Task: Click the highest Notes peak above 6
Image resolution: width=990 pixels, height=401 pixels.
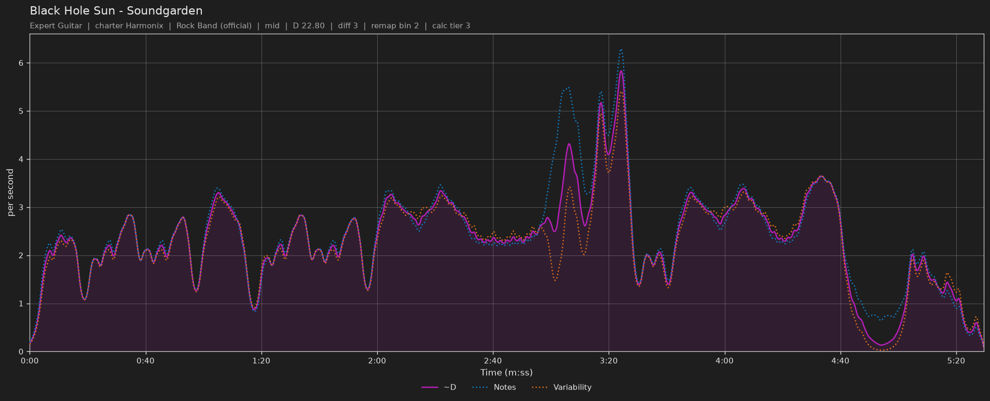Action: [621, 50]
